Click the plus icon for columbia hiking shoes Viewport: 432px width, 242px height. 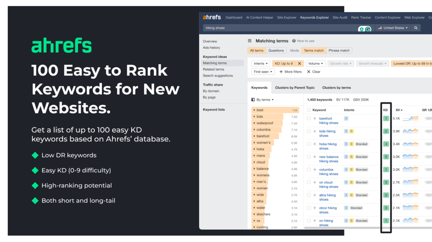tap(315, 170)
